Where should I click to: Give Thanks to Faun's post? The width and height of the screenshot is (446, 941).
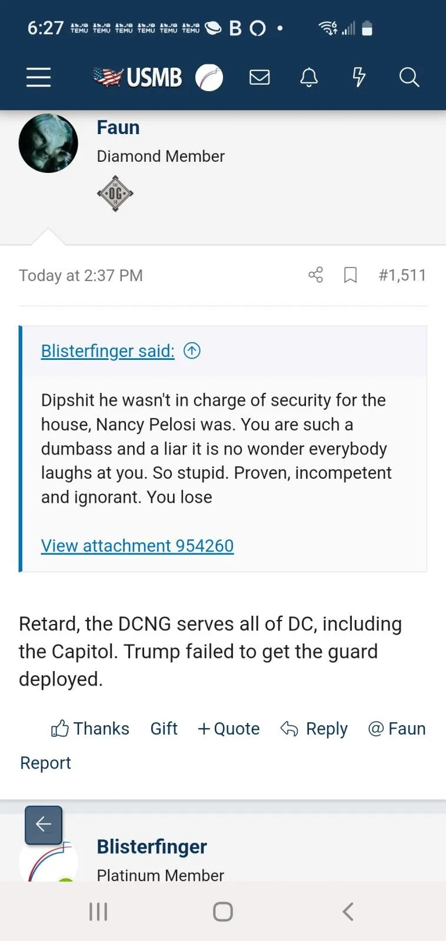(90, 729)
